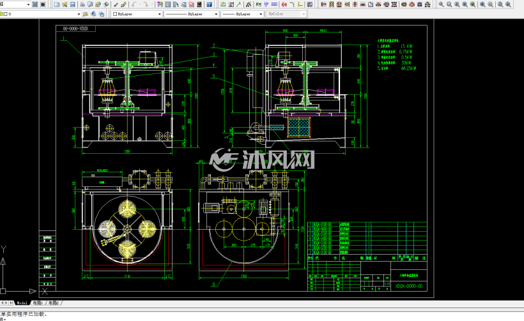Expand the layer 0 dropdown
The width and height of the screenshot is (524, 321).
79,14
